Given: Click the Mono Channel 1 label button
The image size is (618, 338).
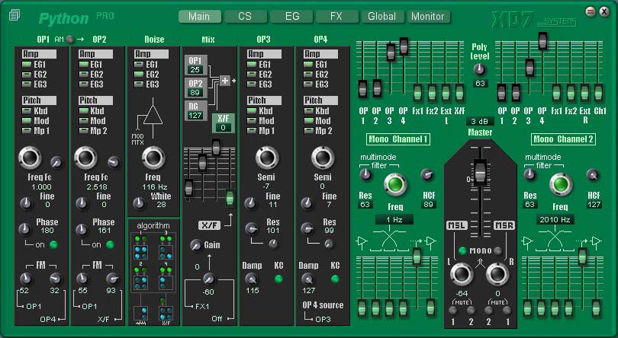Looking at the screenshot, I should 398,139.
